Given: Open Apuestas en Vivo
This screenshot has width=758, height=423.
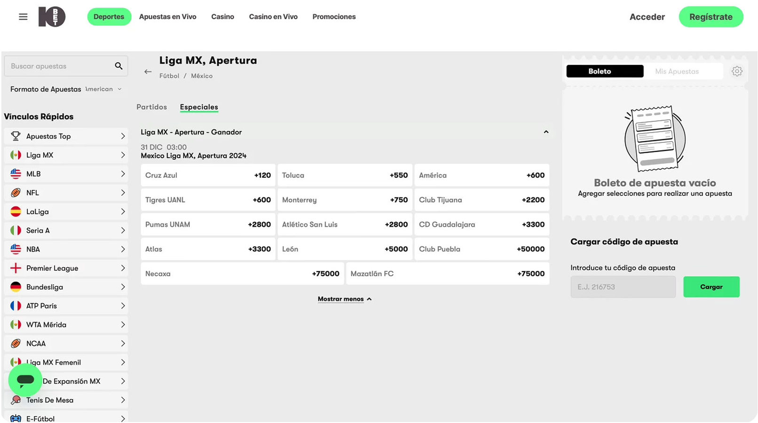Looking at the screenshot, I should [167, 17].
